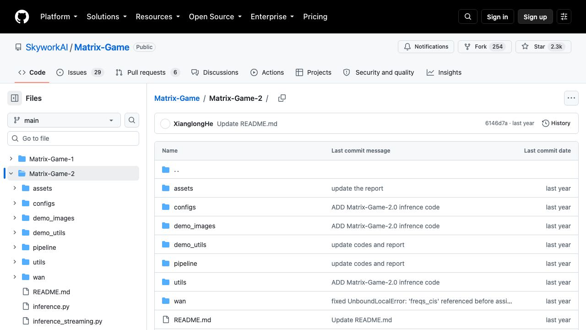Click the folder icon beside utils in the tree
Screen dimensions: 586x330
pyautogui.click(x=26, y=262)
